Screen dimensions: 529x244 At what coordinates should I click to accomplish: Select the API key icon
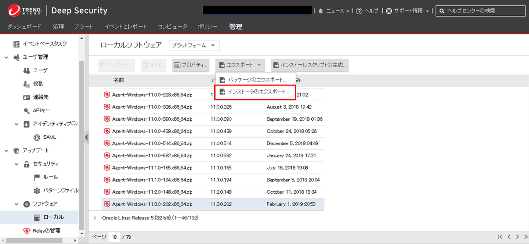[26, 110]
